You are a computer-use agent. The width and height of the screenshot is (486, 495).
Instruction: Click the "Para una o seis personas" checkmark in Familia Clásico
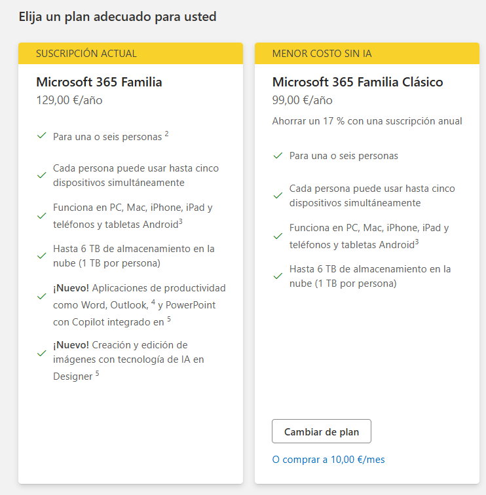pos(278,155)
